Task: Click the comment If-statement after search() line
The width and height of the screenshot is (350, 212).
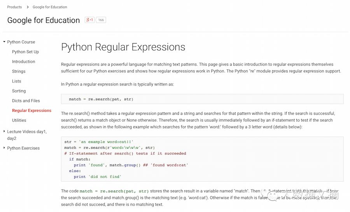Action: coord(125,153)
